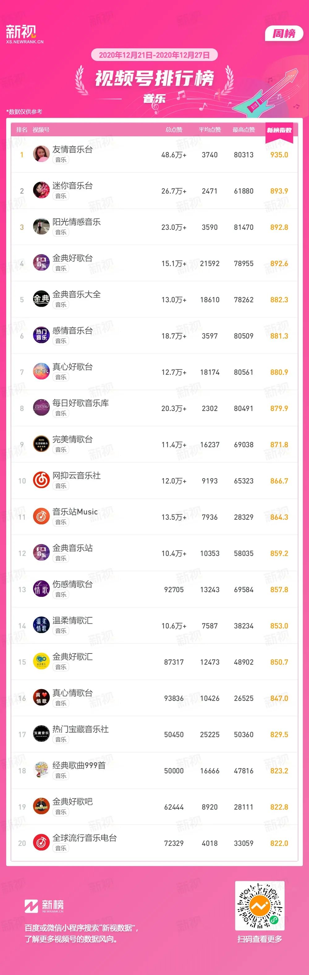Click the 音乐站Music orange avatar icon
Screen dimensions: 309x975
click(x=41, y=516)
